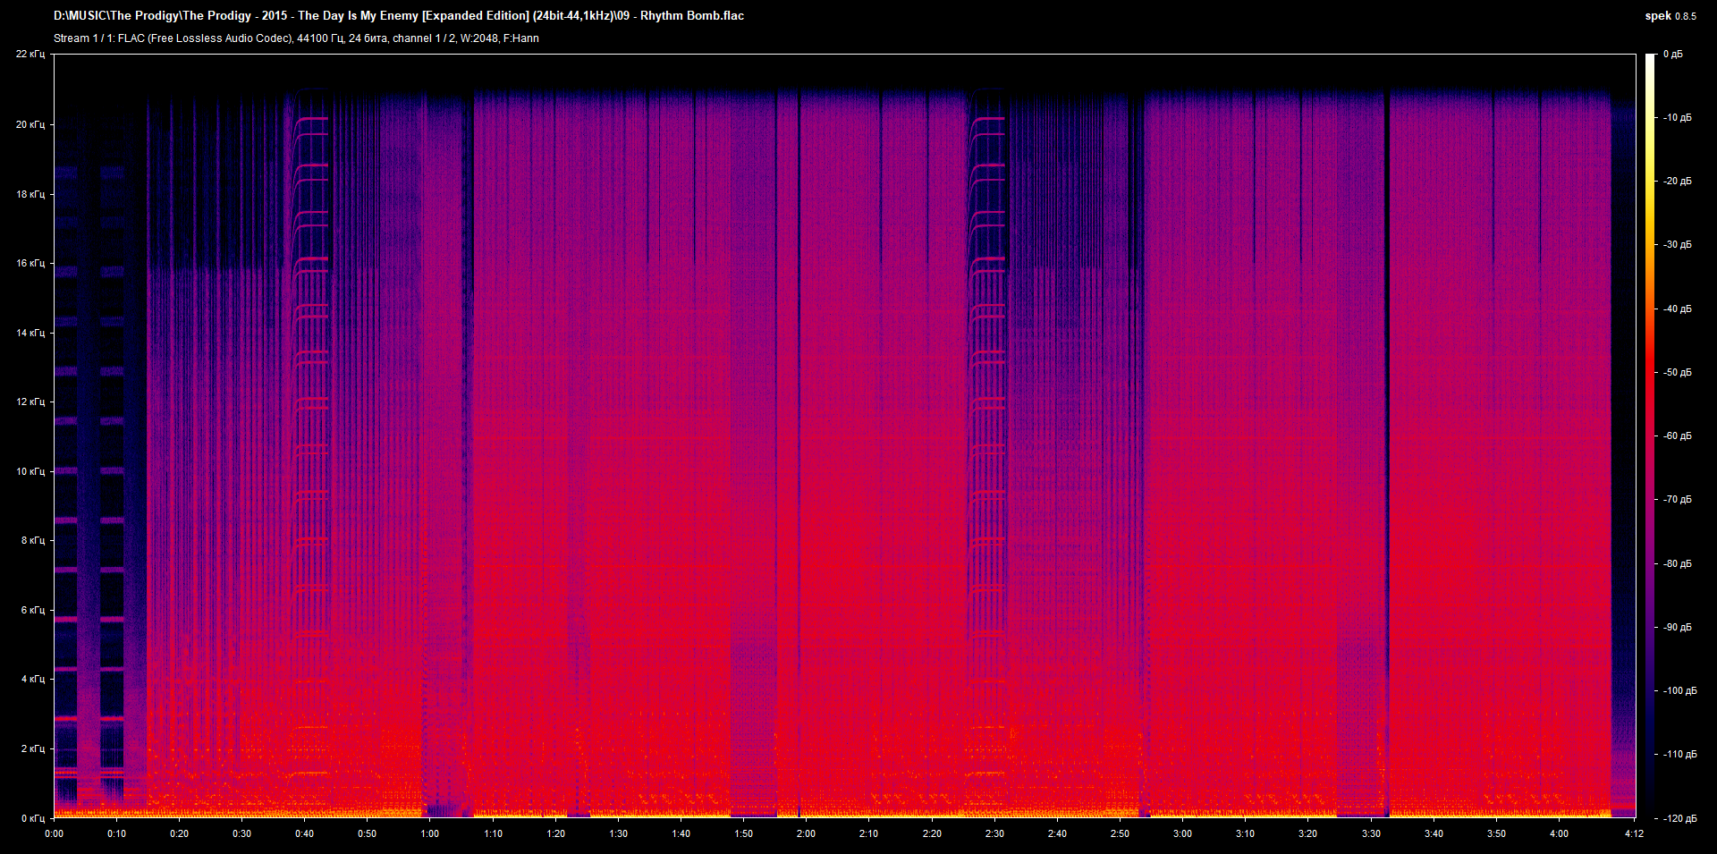Click the FLAC stream info line
The image size is (1717, 854).
[296, 38]
